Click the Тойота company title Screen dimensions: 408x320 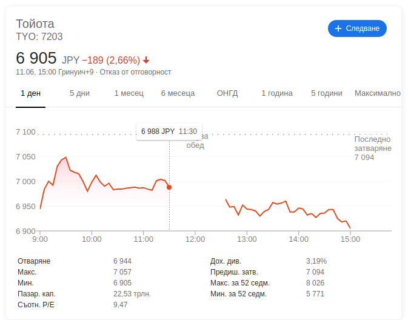point(35,24)
